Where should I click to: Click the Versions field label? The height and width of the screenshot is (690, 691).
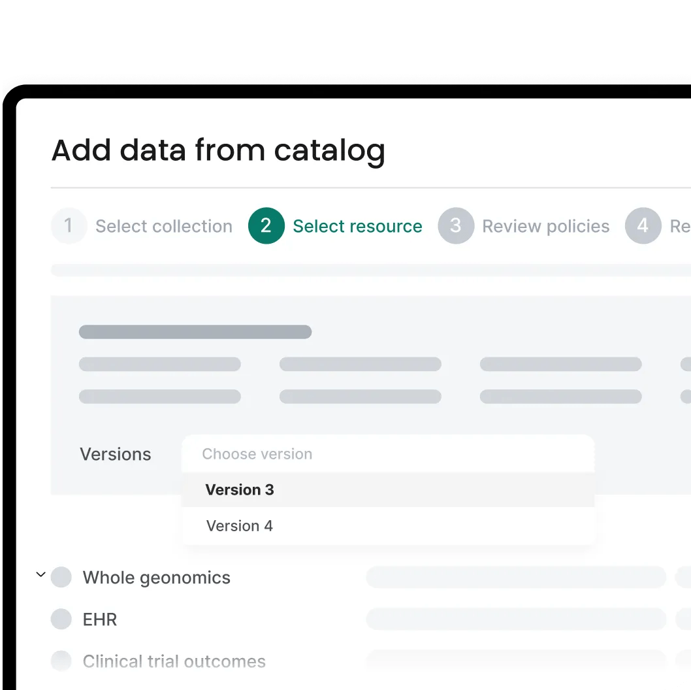[x=116, y=453]
